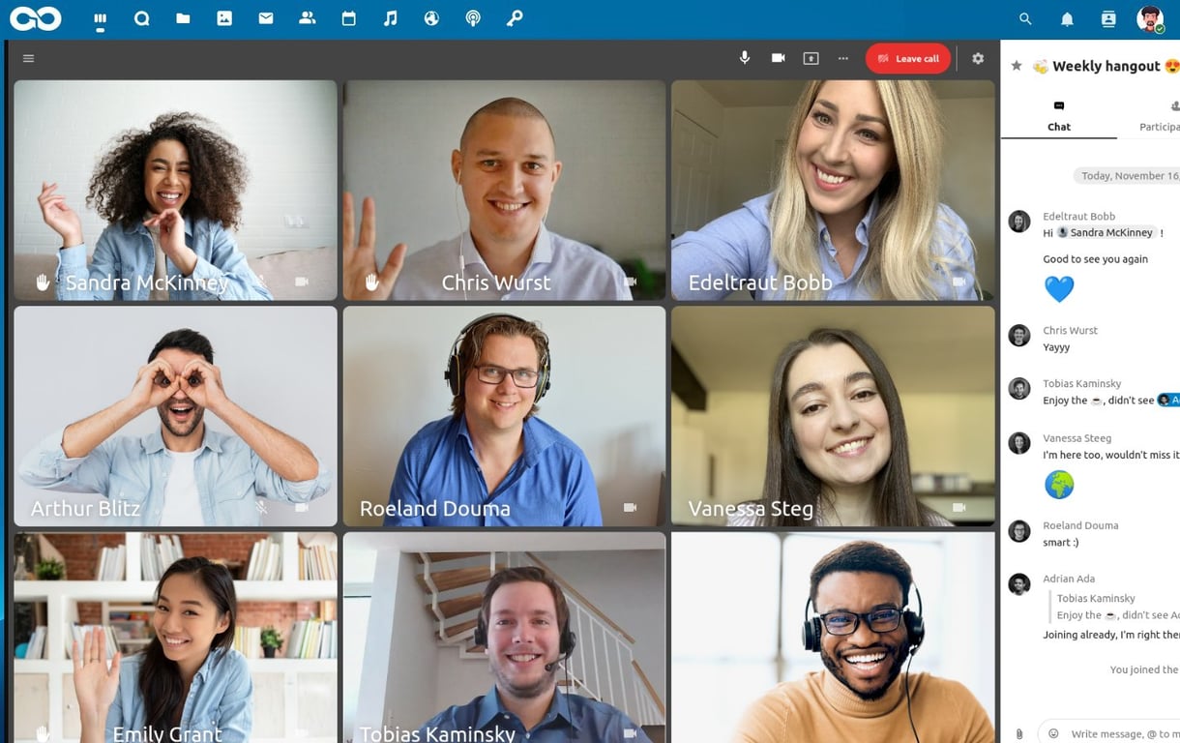Open the Calendar app icon
This screenshot has height=743, width=1180.
(349, 18)
